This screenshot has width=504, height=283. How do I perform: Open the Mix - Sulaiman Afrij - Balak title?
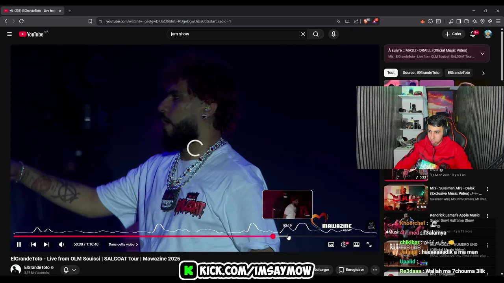pyautogui.click(x=456, y=191)
